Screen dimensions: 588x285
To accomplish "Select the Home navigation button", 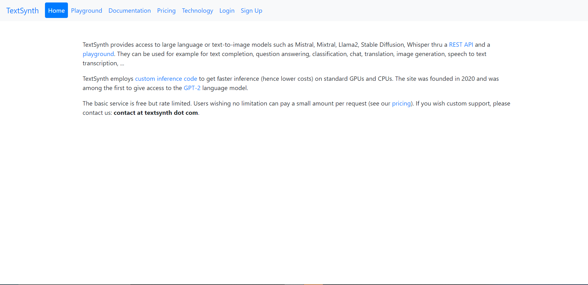I will pyautogui.click(x=56, y=11).
